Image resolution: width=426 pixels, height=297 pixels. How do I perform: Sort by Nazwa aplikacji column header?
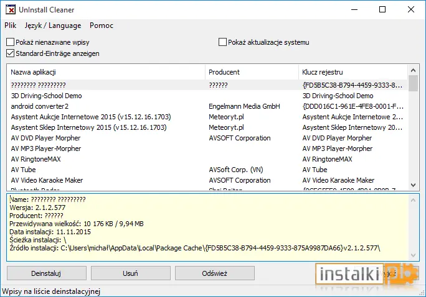tap(106, 72)
